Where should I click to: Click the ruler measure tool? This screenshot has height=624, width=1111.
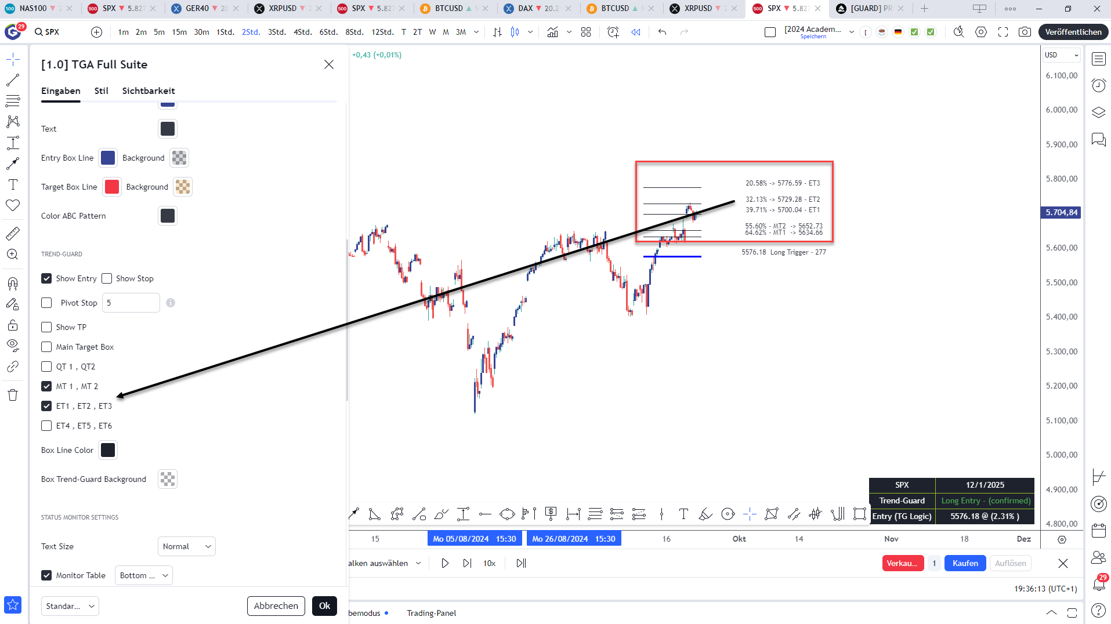[x=13, y=234]
